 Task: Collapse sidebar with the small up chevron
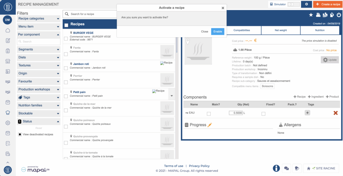8,162
